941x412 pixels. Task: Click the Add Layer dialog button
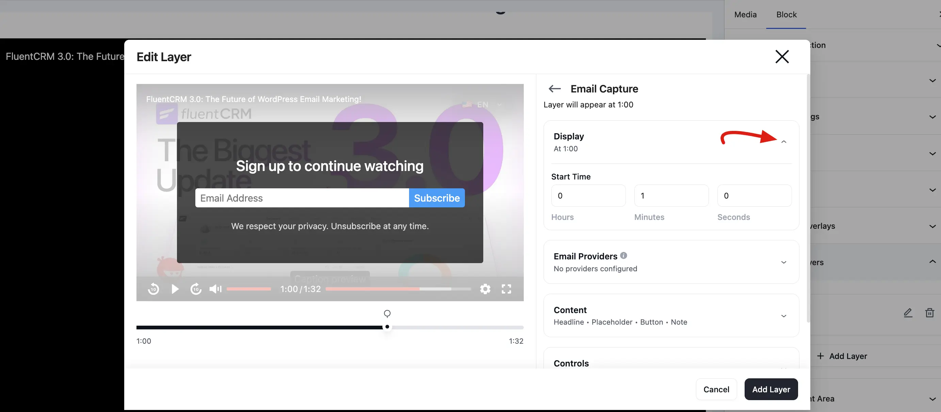point(771,389)
